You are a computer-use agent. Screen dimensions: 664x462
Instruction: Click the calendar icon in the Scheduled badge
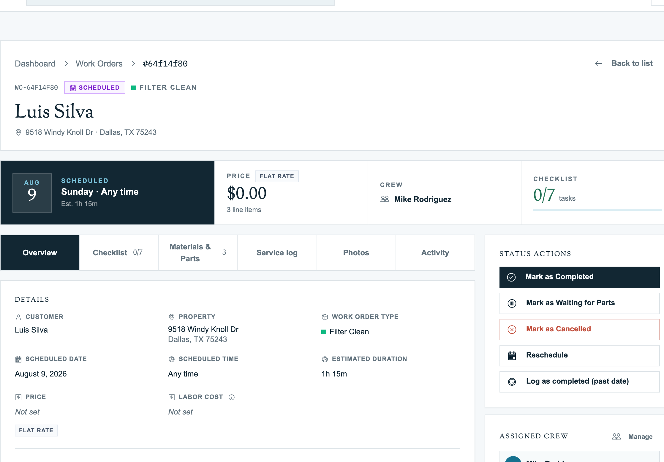(73, 88)
